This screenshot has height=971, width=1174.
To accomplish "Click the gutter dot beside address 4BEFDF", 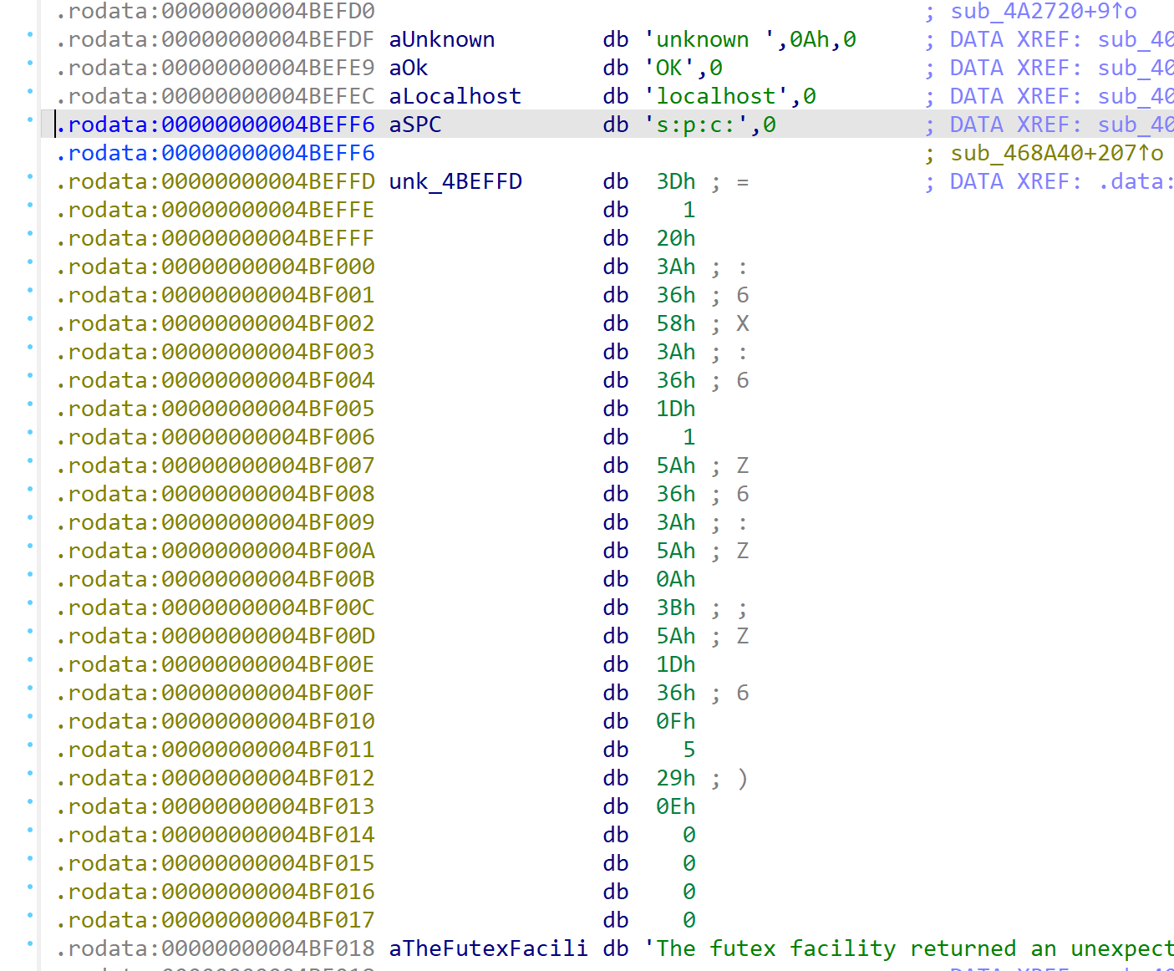I will point(30,35).
